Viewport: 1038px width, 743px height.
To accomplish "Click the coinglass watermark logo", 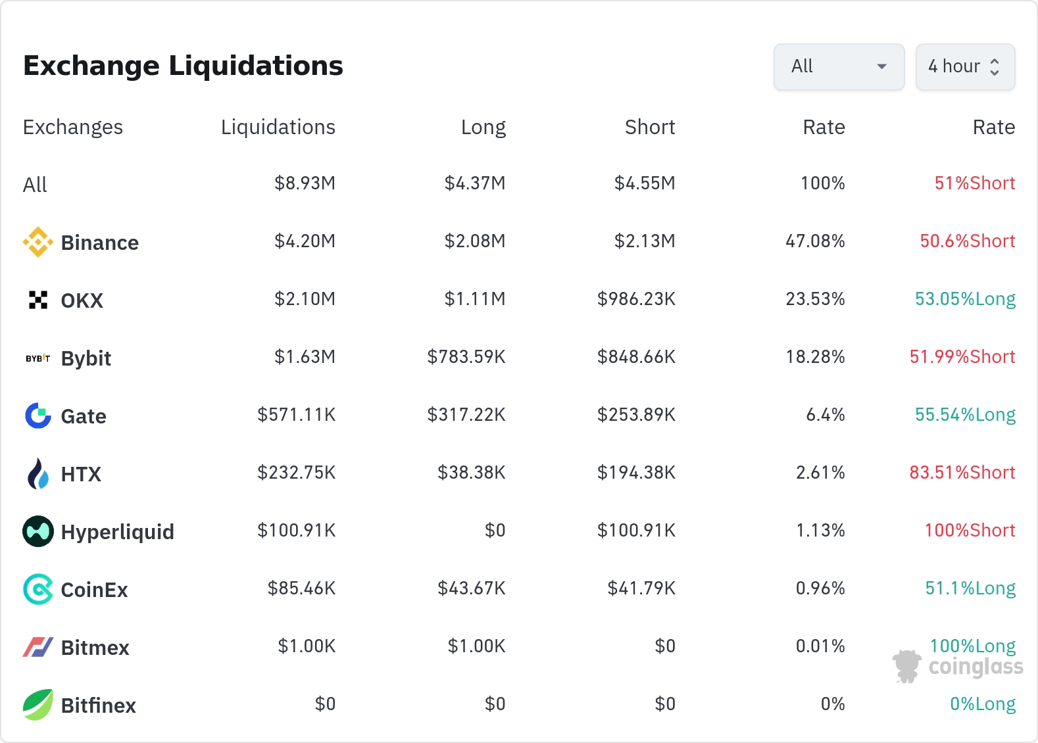I will [x=958, y=666].
